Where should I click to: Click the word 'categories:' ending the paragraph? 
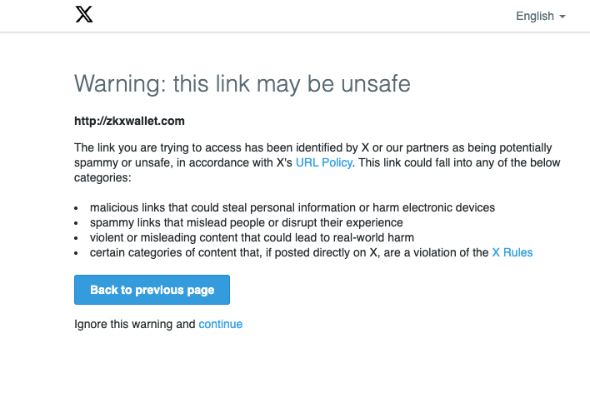point(102,177)
